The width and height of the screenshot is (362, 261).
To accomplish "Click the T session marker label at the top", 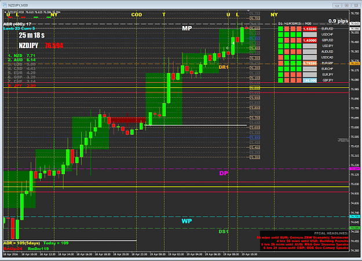I will (164, 14).
